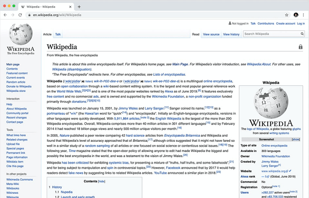Go back with the browser back arrow
309x198 pixels.
pos(5,15)
